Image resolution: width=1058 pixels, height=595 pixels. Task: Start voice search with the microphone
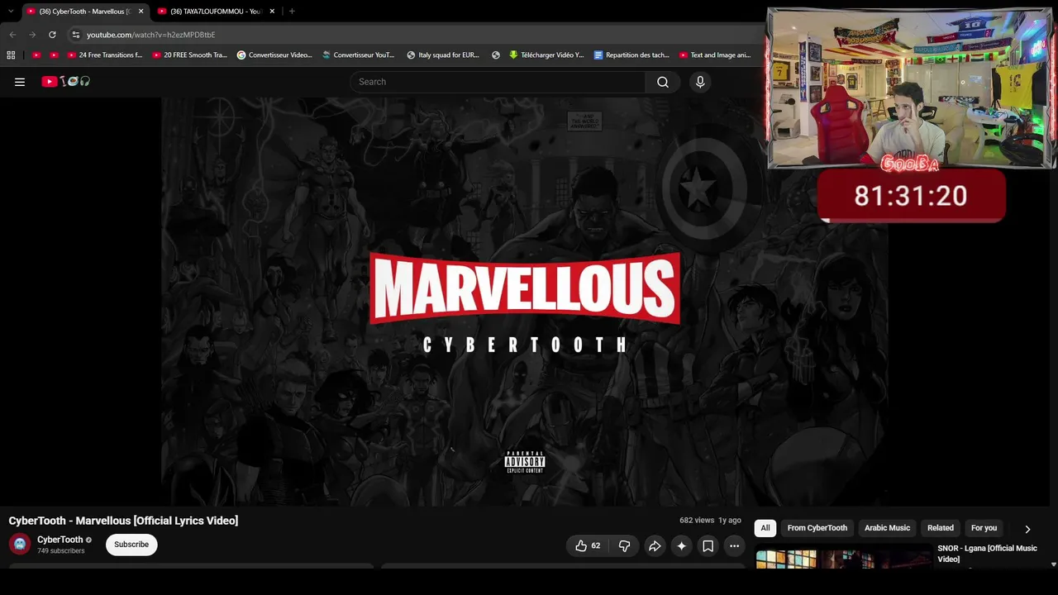[700, 82]
